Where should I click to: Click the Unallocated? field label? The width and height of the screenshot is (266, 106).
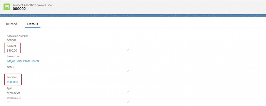tap(14, 98)
